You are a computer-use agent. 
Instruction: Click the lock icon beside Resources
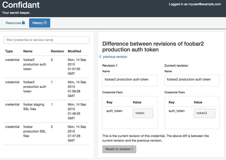(23, 23)
